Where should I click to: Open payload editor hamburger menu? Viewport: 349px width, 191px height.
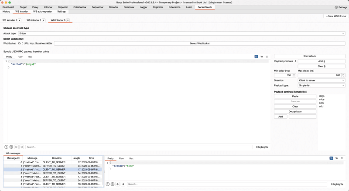[267, 57]
